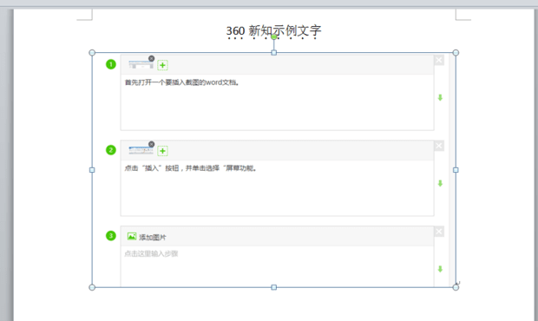Remove the thumbnail image in step 1
The image size is (538, 321).
click(151, 58)
